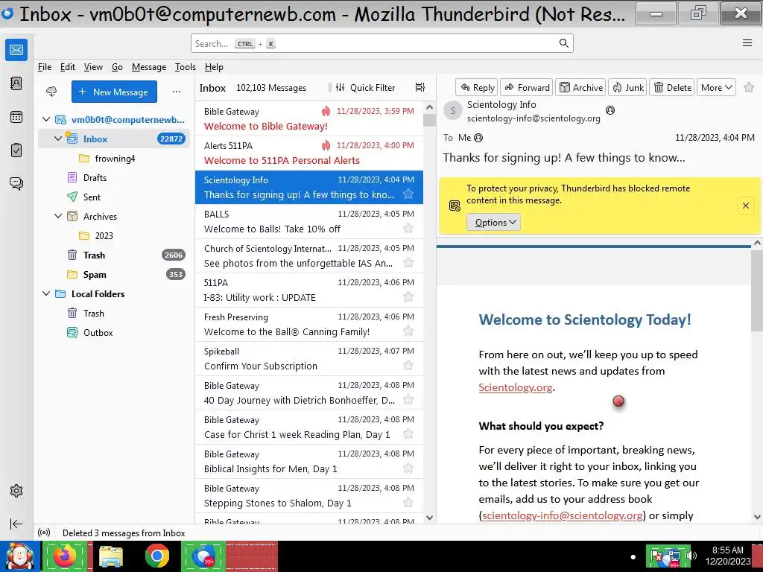Image resolution: width=763 pixels, height=572 pixels.
Task: Select the 2023 archive folder
Action: pyautogui.click(x=113, y=235)
